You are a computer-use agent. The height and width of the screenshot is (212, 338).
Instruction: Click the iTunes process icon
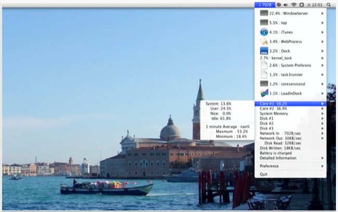264,32
